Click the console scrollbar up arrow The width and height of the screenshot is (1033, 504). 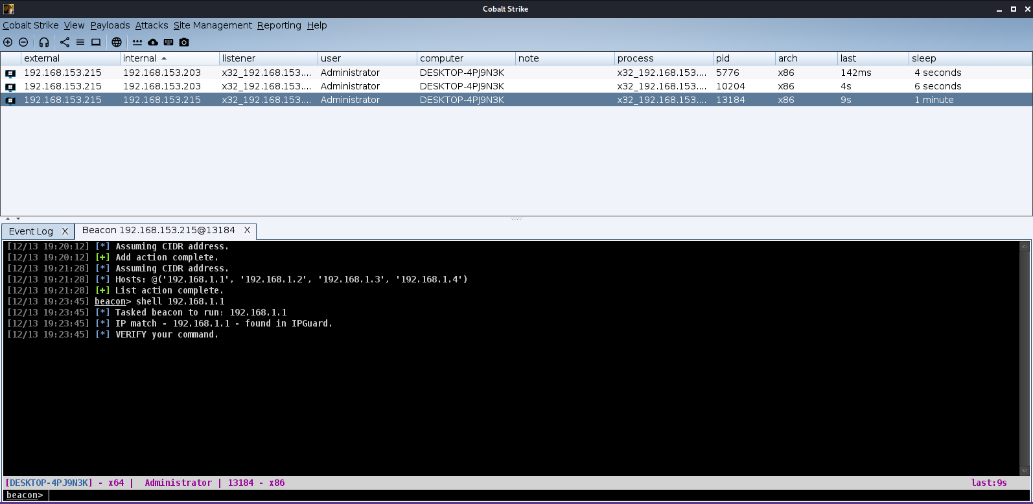1025,246
